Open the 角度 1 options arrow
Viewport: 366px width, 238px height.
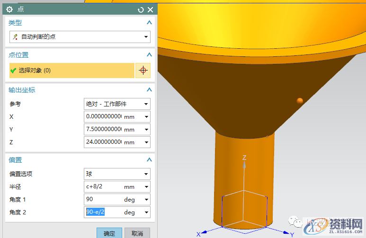coord(146,200)
